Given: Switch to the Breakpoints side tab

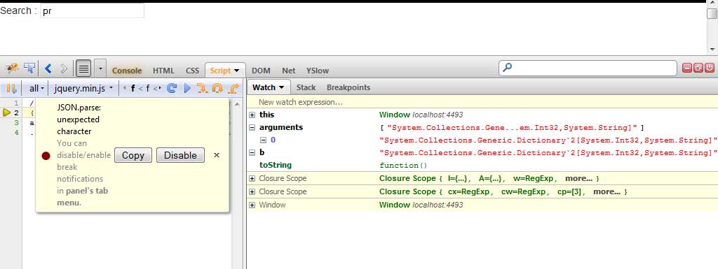Looking at the screenshot, I should point(348,87).
